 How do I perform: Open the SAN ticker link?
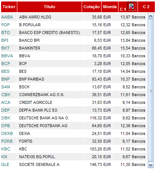pos(6,87)
